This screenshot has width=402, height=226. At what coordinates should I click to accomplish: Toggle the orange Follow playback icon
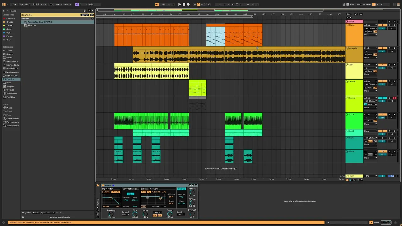157,4
